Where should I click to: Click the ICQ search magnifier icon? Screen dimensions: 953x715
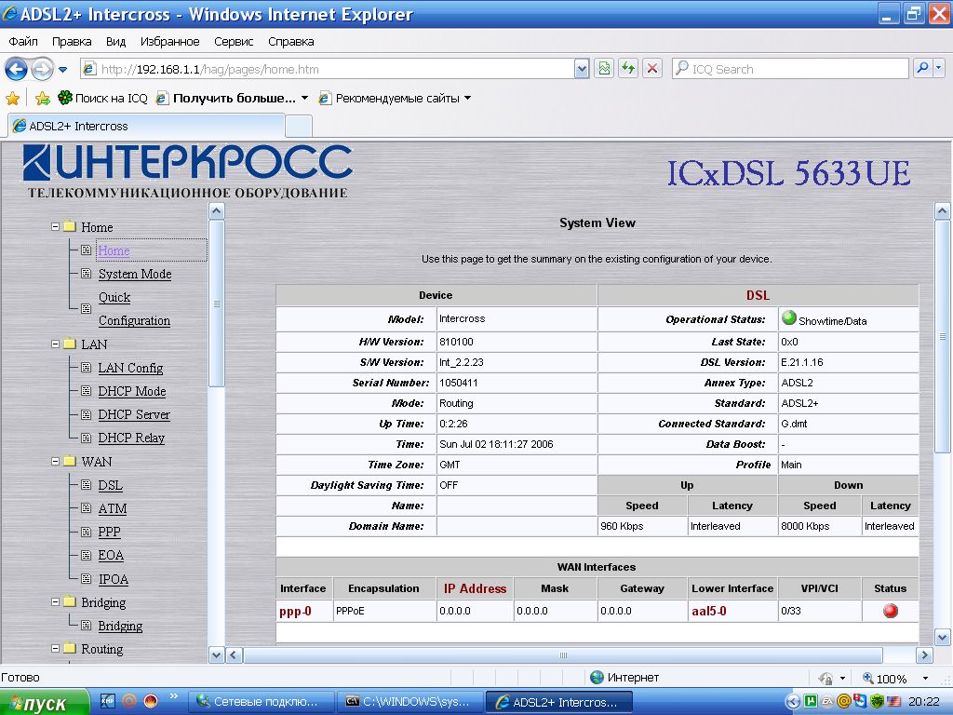[921, 69]
